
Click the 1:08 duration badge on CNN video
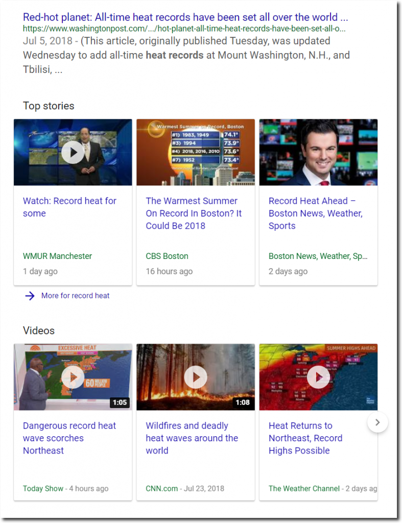pos(242,402)
